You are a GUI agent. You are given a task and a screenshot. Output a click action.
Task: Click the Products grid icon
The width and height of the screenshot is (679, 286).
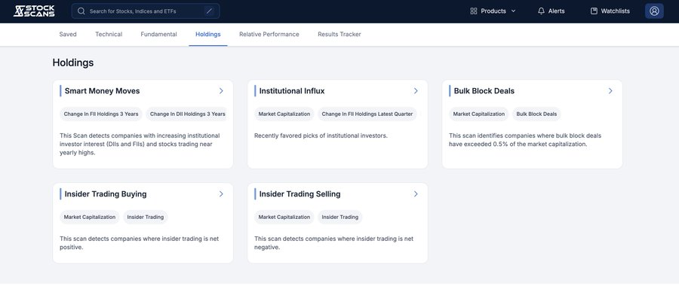(x=474, y=11)
